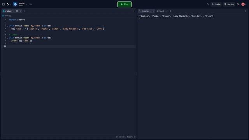
Task: Invite collaborators with Invite button
Action: tap(216, 4)
